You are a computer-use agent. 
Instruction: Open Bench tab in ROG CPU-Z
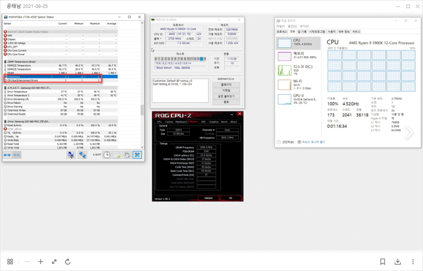[224, 122]
